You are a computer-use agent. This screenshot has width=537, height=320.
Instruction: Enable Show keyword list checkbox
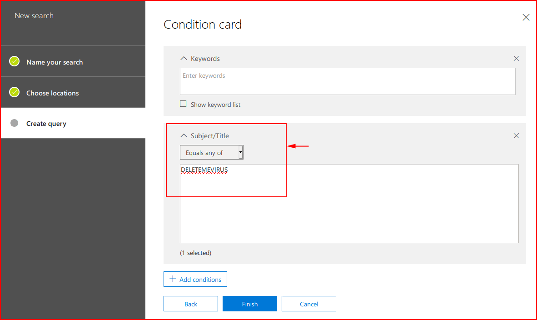pyautogui.click(x=183, y=104)
